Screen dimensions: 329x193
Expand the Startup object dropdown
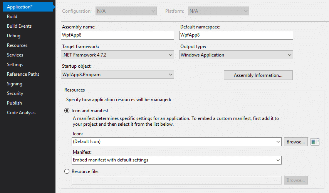[117, 75]
